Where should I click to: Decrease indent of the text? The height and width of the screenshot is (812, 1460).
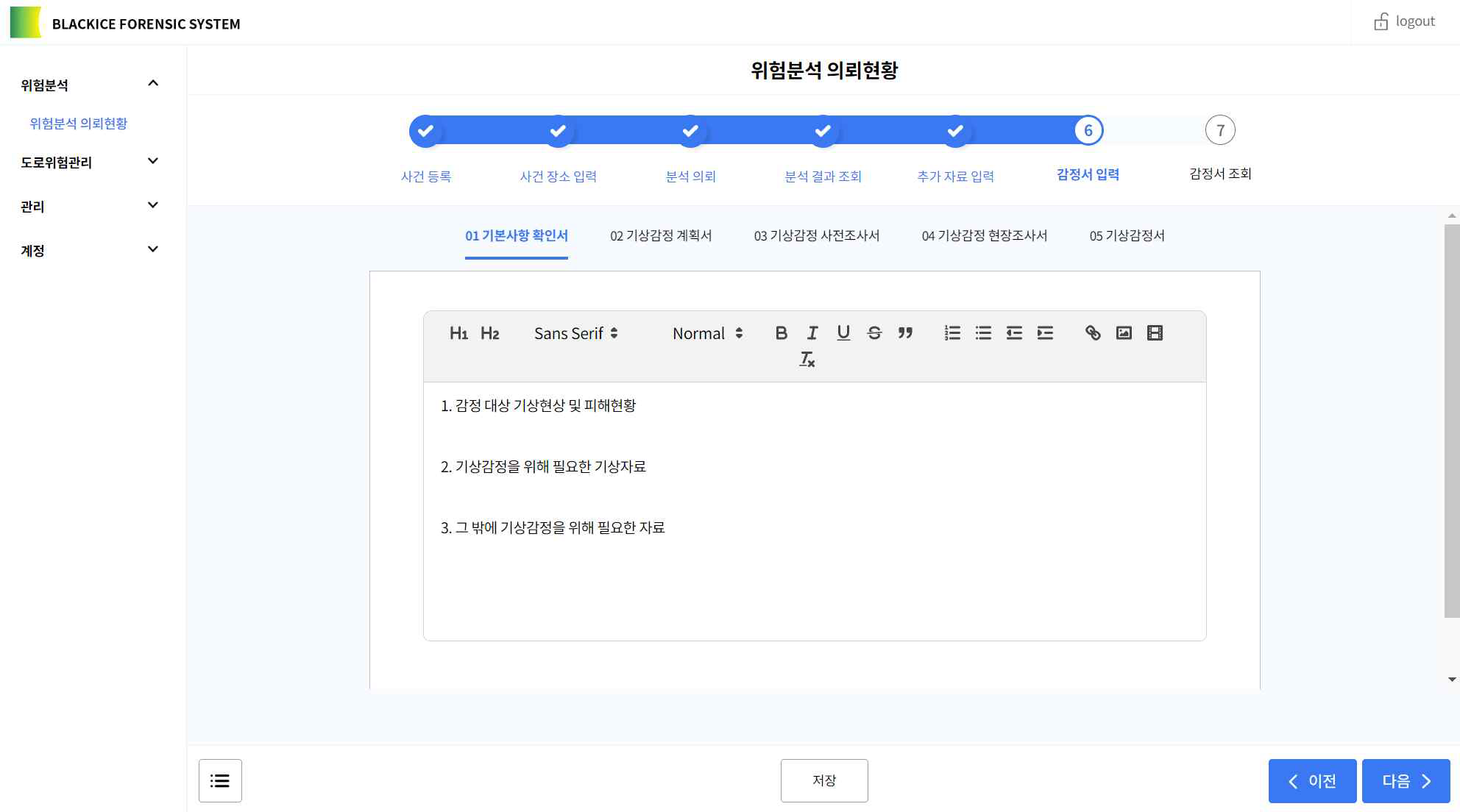[x=1014, y=333]
